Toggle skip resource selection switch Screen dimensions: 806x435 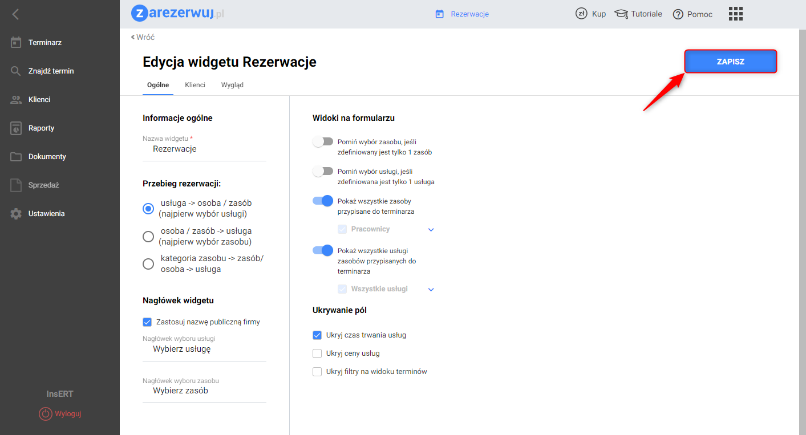(323, 141)
